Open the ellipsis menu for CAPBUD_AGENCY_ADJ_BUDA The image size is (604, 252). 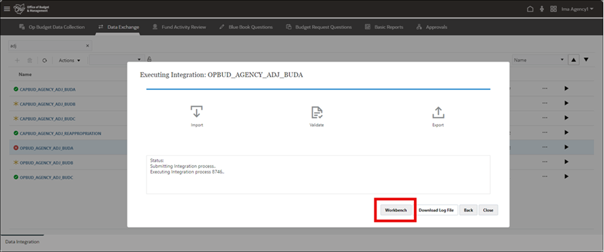click(x=544, y=89)
